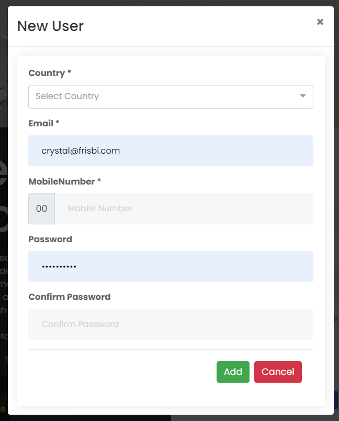Screen dimensions: 339x421
Task: Focus the Confirm Password input field
Action: tap(171, 325)
